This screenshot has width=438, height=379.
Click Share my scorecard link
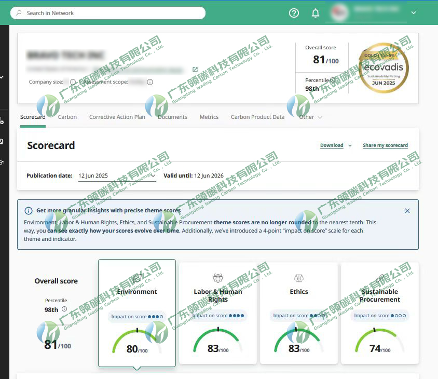pos(385,145)
